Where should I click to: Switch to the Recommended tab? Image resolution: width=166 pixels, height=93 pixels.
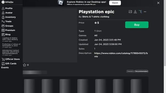pyautogui.click(x=141, y=71)
